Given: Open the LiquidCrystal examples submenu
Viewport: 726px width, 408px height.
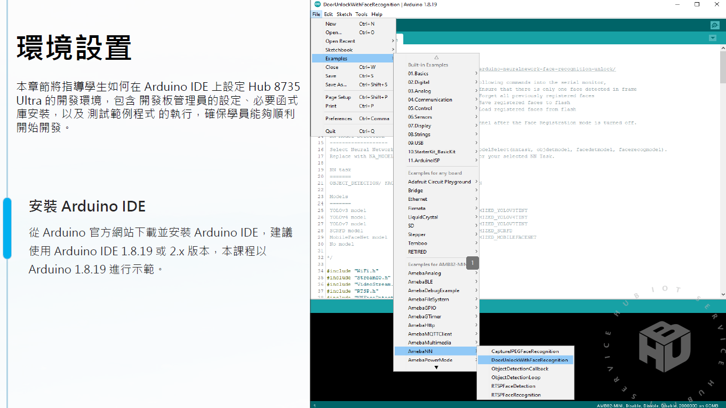Looking at the screenshot, I should coord(436,217).
